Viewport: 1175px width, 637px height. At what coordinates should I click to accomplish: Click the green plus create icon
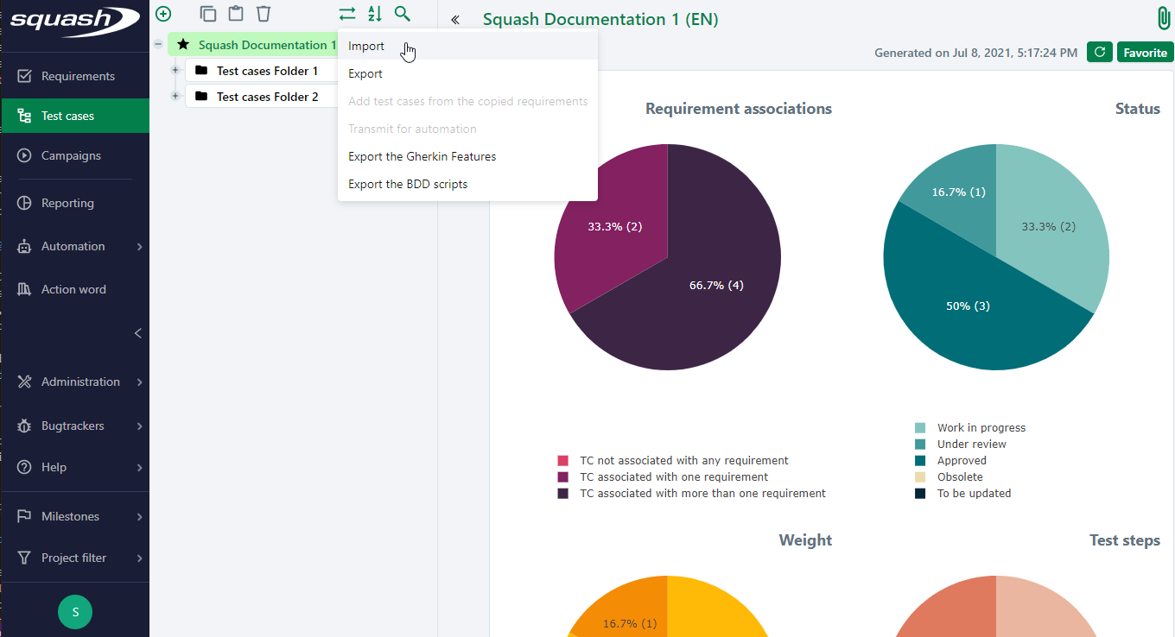(x=163, y=14)
